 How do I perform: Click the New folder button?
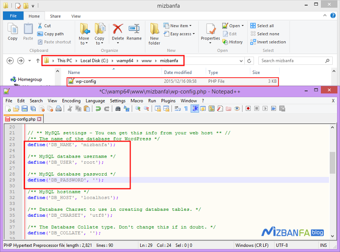tap(154, 34)
